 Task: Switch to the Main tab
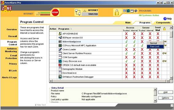coord(128,23)
